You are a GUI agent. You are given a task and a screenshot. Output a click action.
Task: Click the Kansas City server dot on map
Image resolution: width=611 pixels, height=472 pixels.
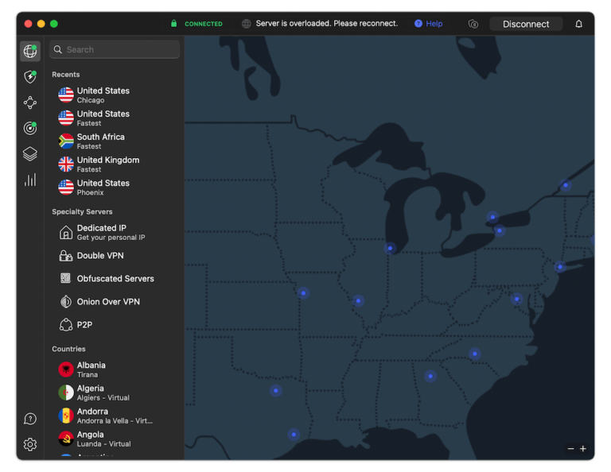[303, 293]
